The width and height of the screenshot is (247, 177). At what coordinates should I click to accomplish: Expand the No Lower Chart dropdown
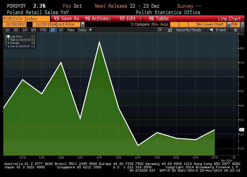pyautogui.click(x=229, y=25)
